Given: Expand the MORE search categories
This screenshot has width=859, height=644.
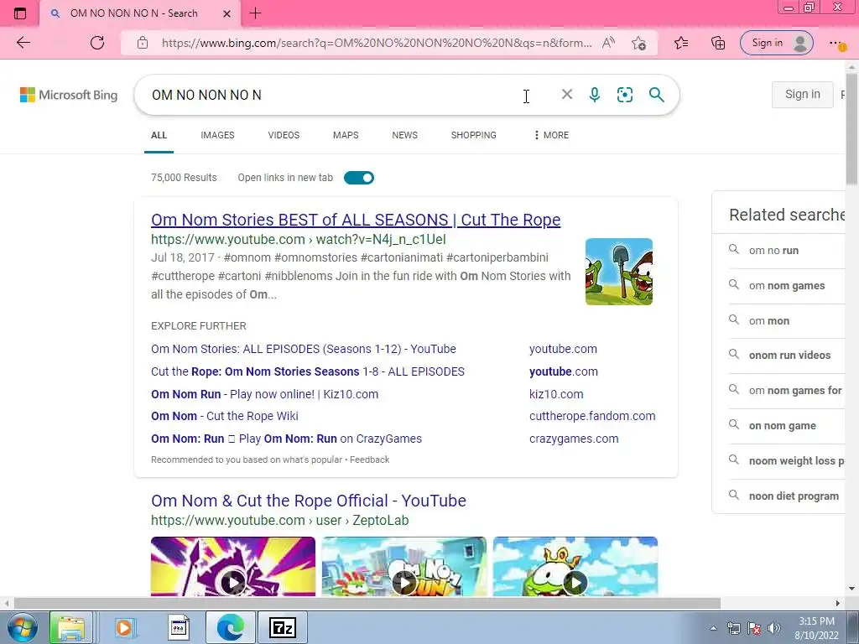Looking at the screenshot, I should coord(551,135).
